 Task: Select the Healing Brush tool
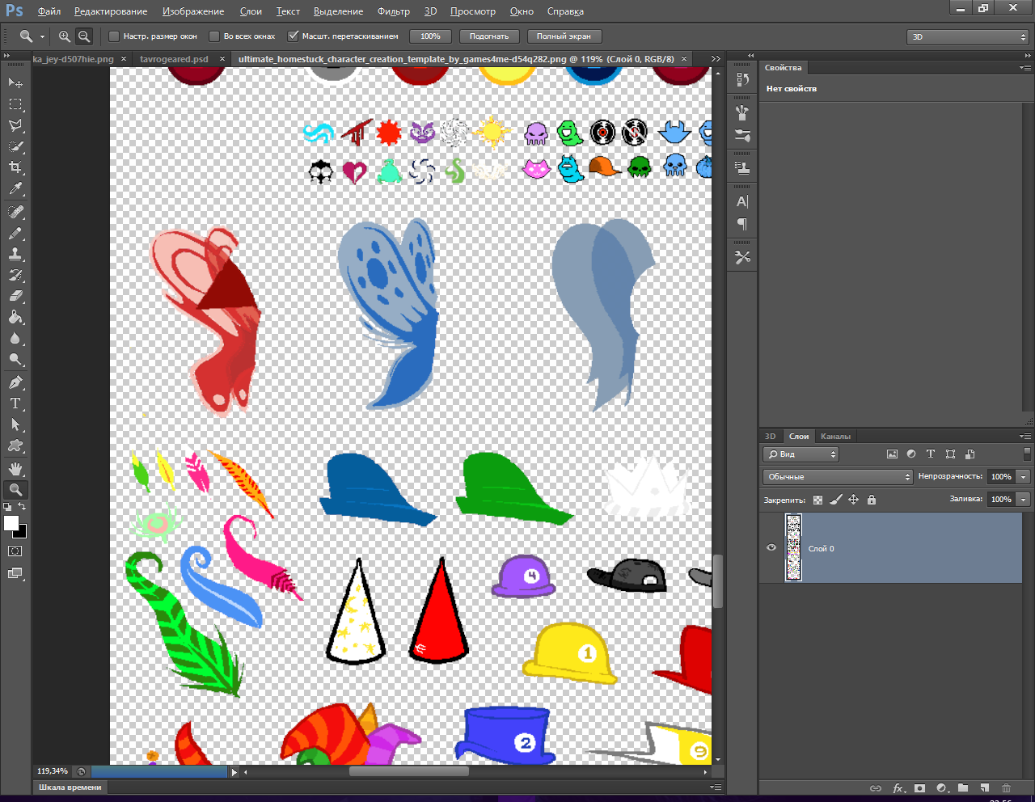[15, 212]
